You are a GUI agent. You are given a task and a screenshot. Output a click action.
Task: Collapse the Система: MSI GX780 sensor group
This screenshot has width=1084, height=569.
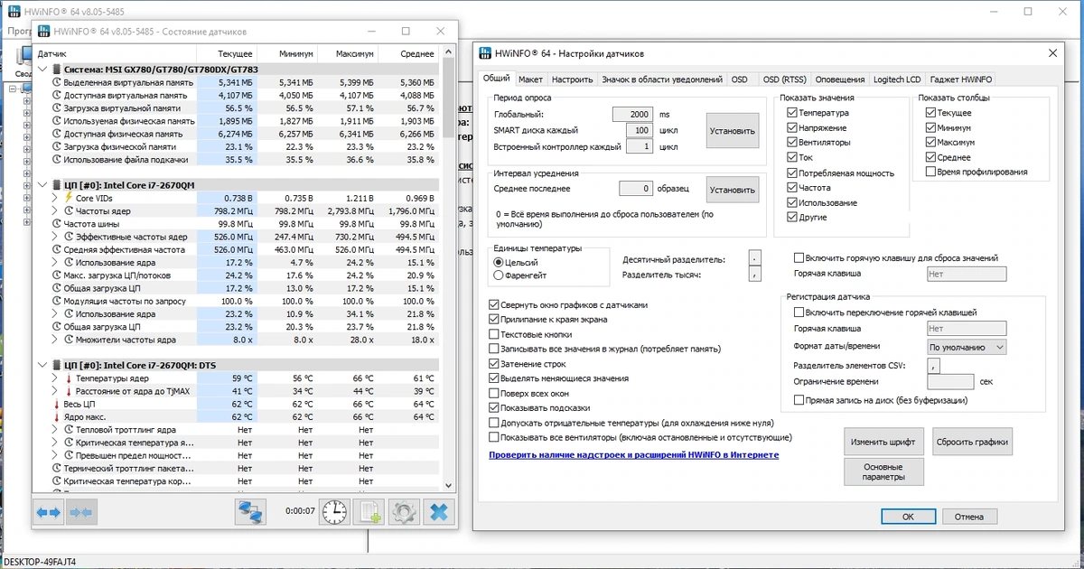(x=44, y=69)
